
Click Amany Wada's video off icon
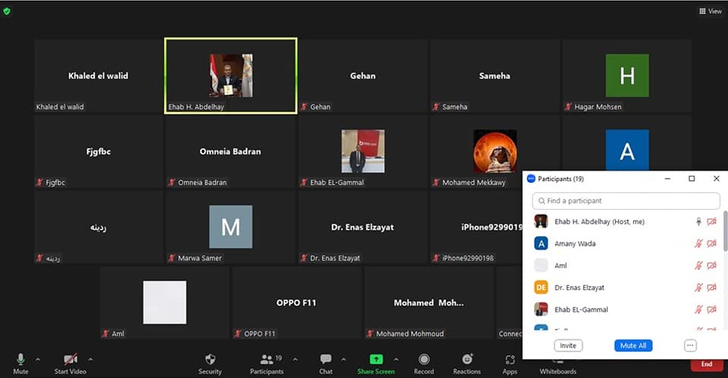(711, 243)
